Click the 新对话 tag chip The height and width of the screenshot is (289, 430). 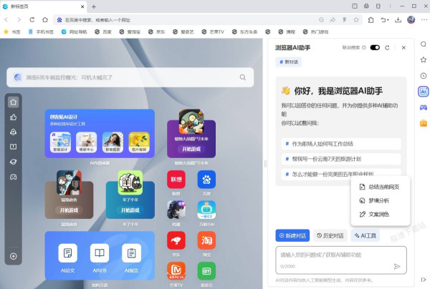click(289, 62)
